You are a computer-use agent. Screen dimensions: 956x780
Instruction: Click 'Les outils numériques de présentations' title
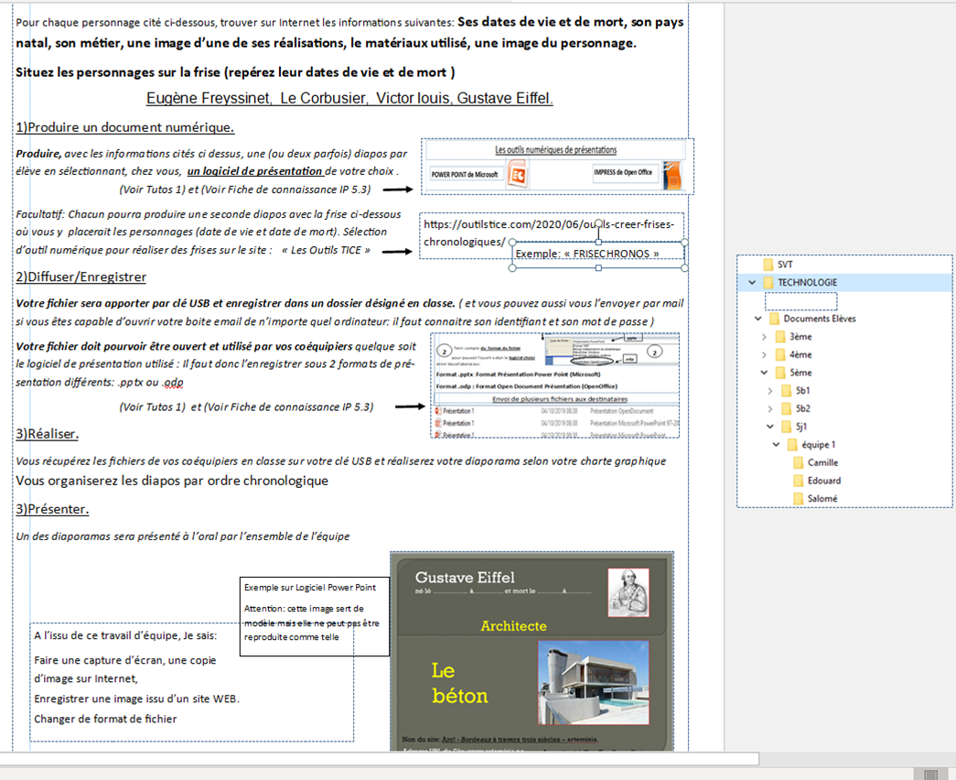[x=555, y=150]
